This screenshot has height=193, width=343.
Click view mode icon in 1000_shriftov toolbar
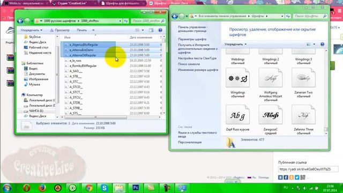[137, 30]
